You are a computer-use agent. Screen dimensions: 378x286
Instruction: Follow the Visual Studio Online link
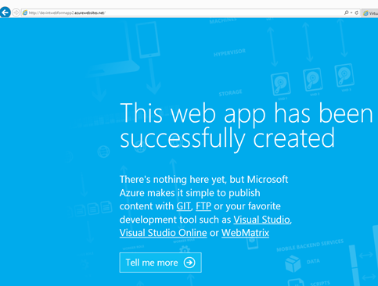click(164, 233)
